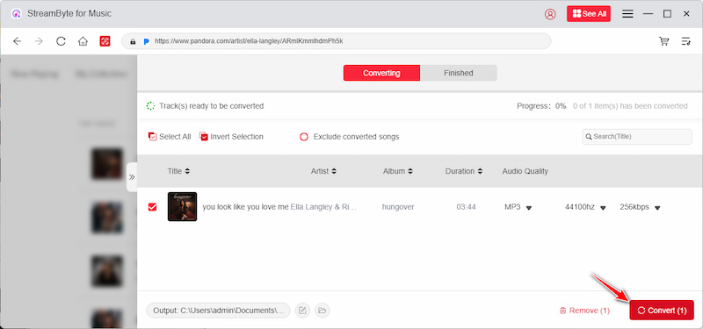
Task: Open the shopping cart icon
Action: click(x=664, y=41)
